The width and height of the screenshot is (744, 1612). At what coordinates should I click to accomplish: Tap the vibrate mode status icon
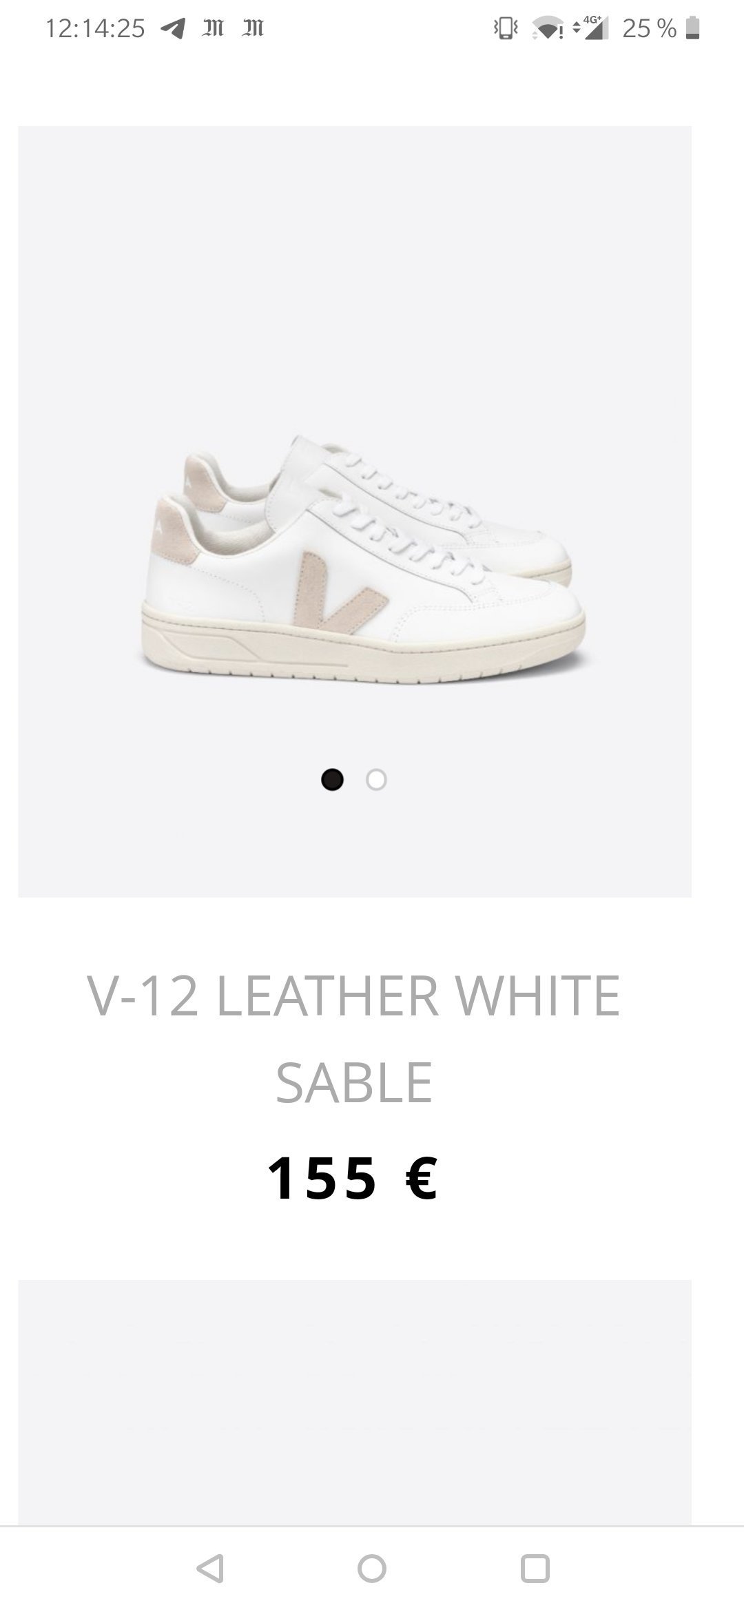pyautogui.click(x=506, y=28)
